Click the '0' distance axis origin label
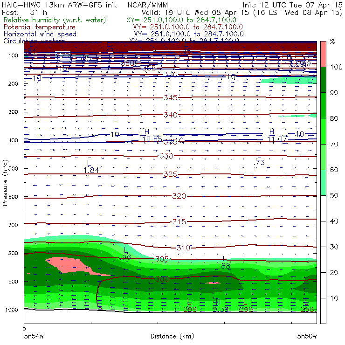The height and width of the screenshot is (345, 345). pyautogui.click(x=24, y=329)
